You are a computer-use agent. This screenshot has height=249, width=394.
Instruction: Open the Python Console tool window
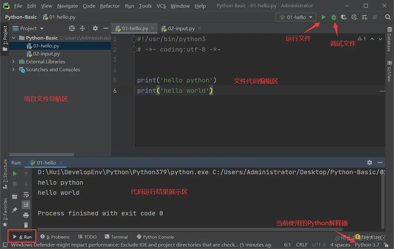(155, 237)
